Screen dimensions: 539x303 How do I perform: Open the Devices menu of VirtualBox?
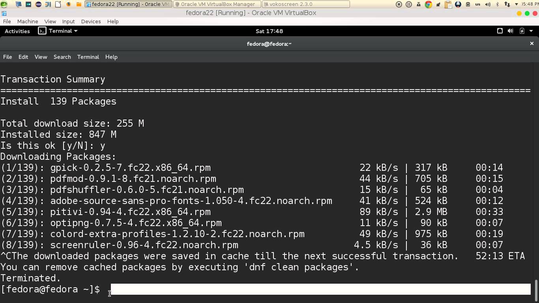(91, 21)
